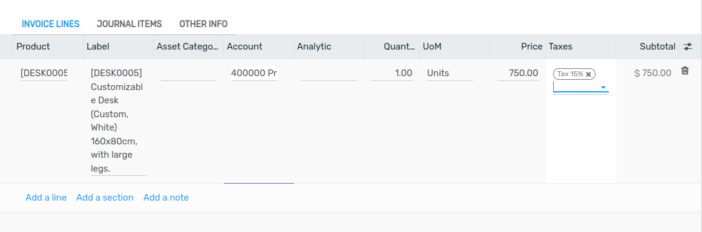Remove the Tax 15% tag
Screen dimensions: 702x232
click(x=588, y=74)
